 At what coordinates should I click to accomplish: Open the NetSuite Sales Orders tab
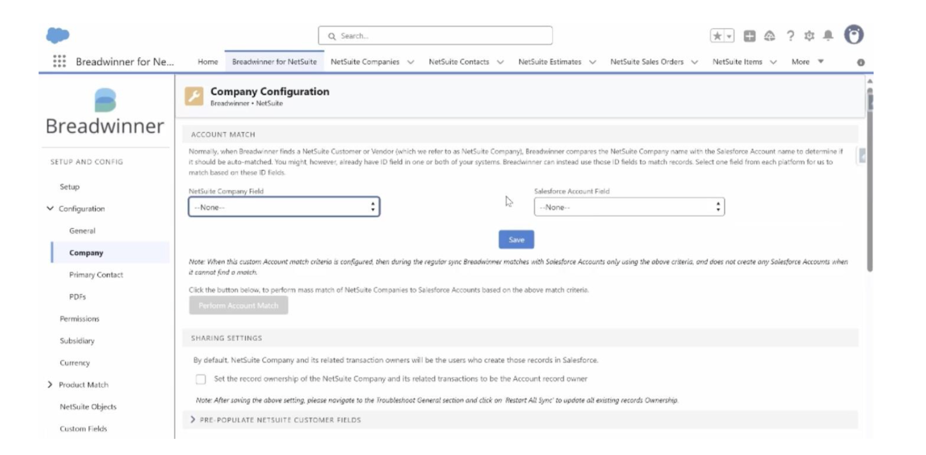(647, 62)
